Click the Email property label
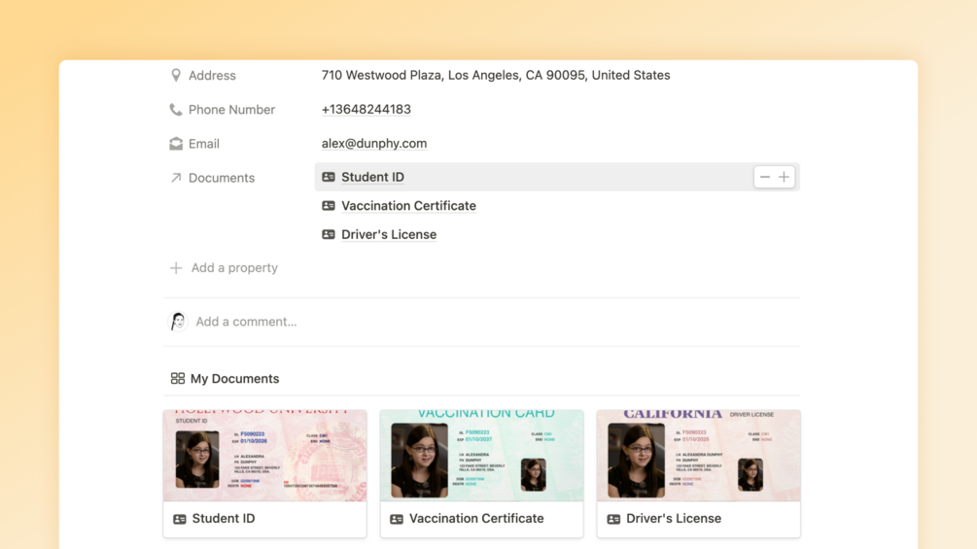977x549 pixels. [204, 144]
